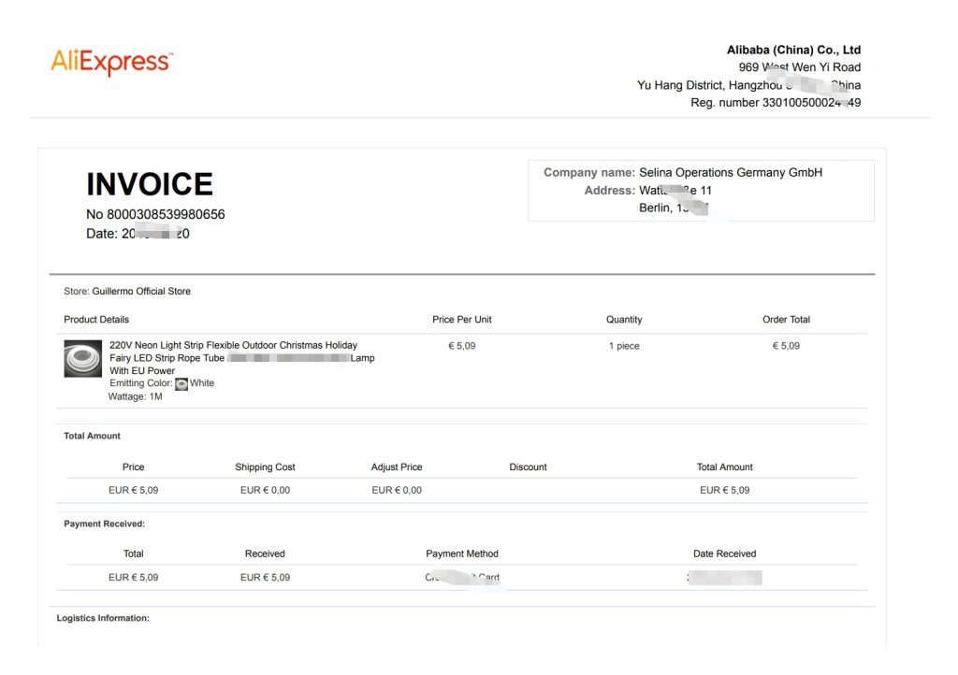The image size is (958, 675).
Task: Select the White emitting color swatch
Action: point(181,384)
